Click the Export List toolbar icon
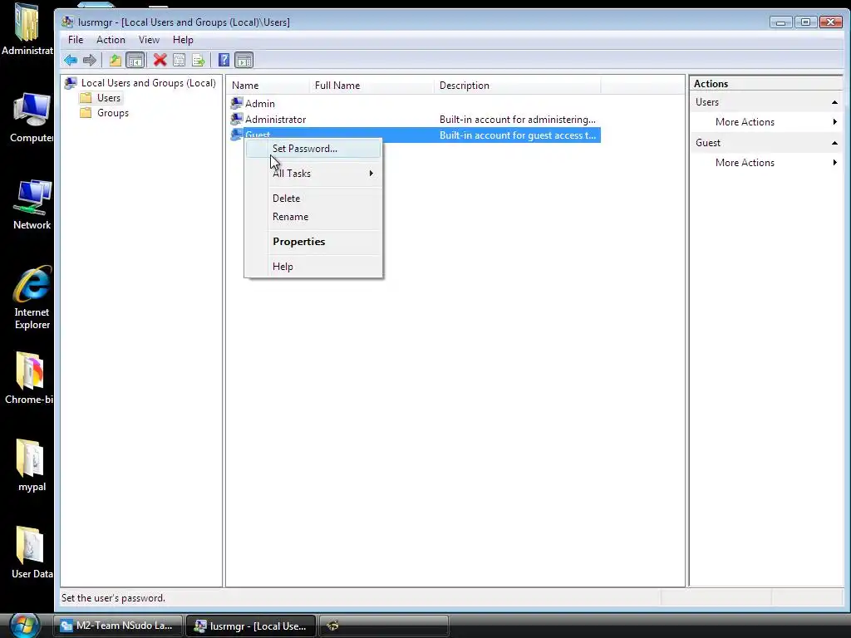Screen dimensions: 851x638 point(199,60)
